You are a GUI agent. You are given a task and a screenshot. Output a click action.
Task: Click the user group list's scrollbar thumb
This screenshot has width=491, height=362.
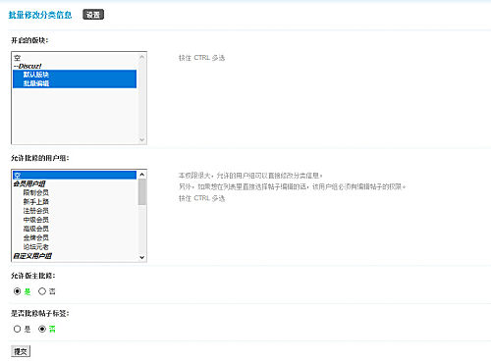point(142,192)
